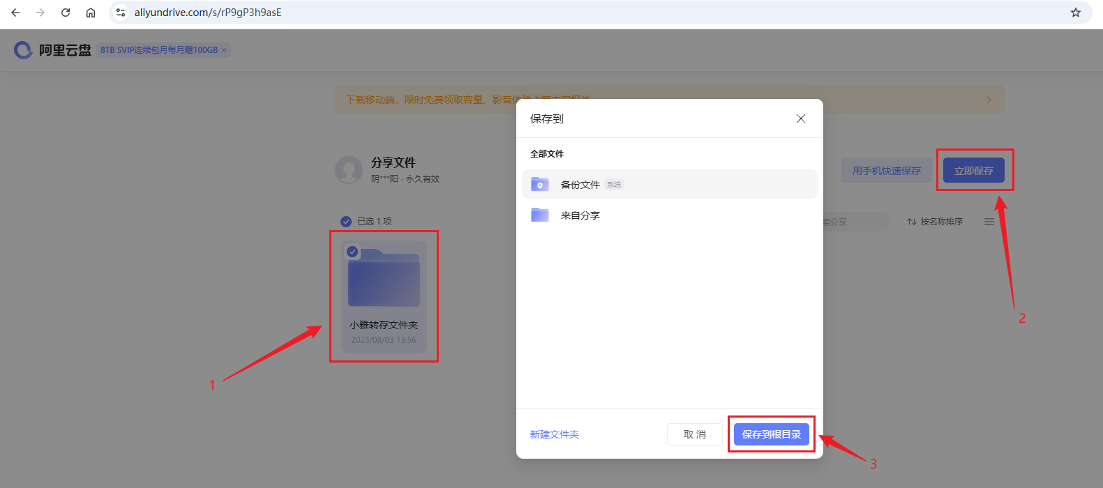Open the 按名称排序 sort dropdown
Viewport: 1103px width, 488px height.
coord(935,222)
